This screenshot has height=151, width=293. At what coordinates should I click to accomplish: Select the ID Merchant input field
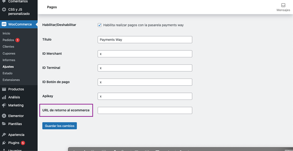pos(145,54)
